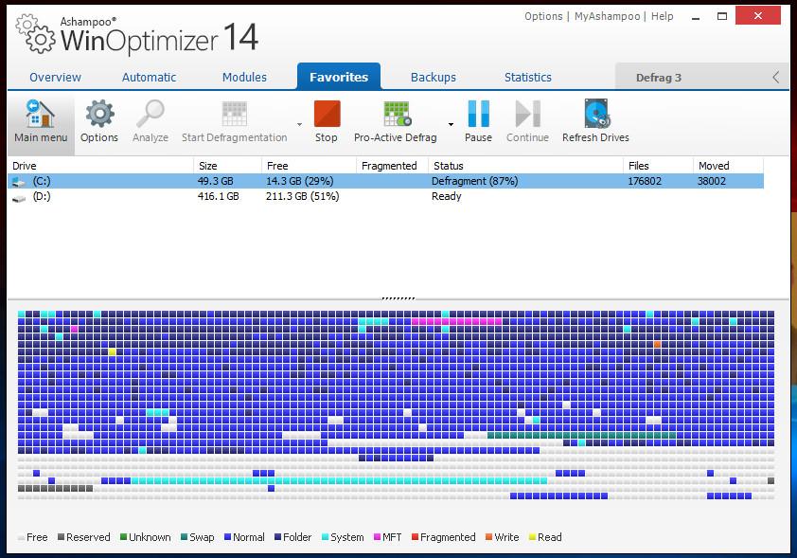Viewport: 797px width, 558px height.
Task: Open the Pro-Active Defrag tool
Action: point(397,114)
